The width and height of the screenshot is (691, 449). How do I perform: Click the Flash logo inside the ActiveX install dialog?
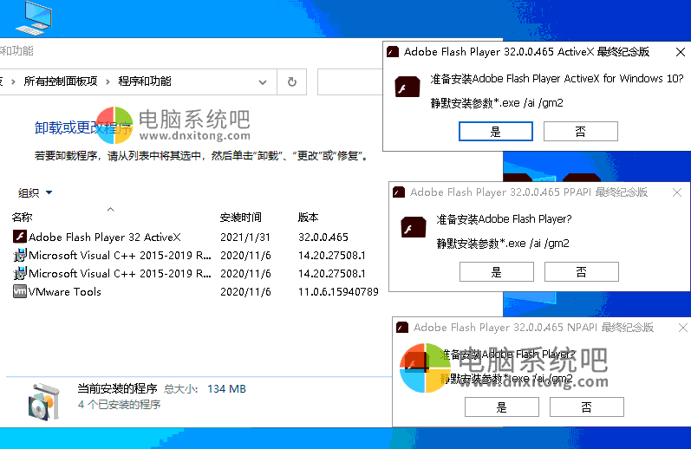(x=407, y=88)
